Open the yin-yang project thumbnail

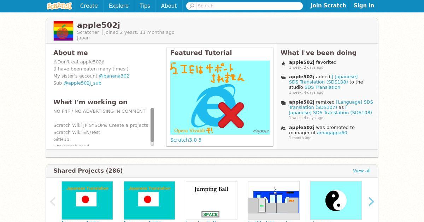coord(336,201)
